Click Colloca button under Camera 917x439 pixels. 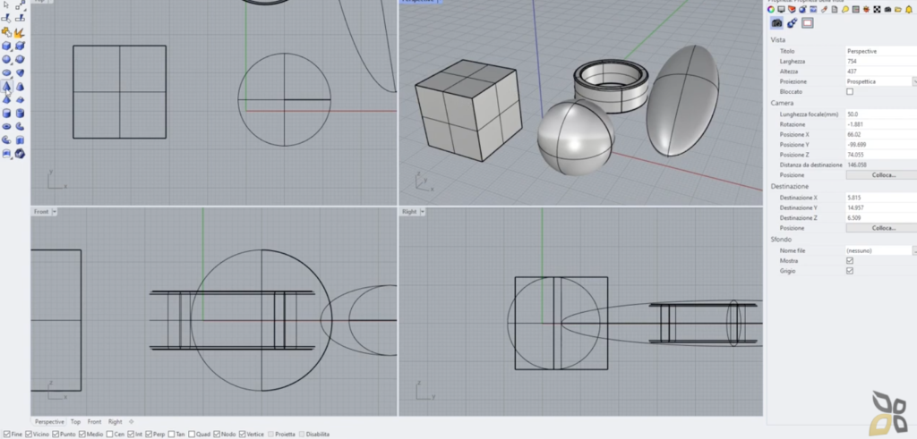click(x=883, y=175)
